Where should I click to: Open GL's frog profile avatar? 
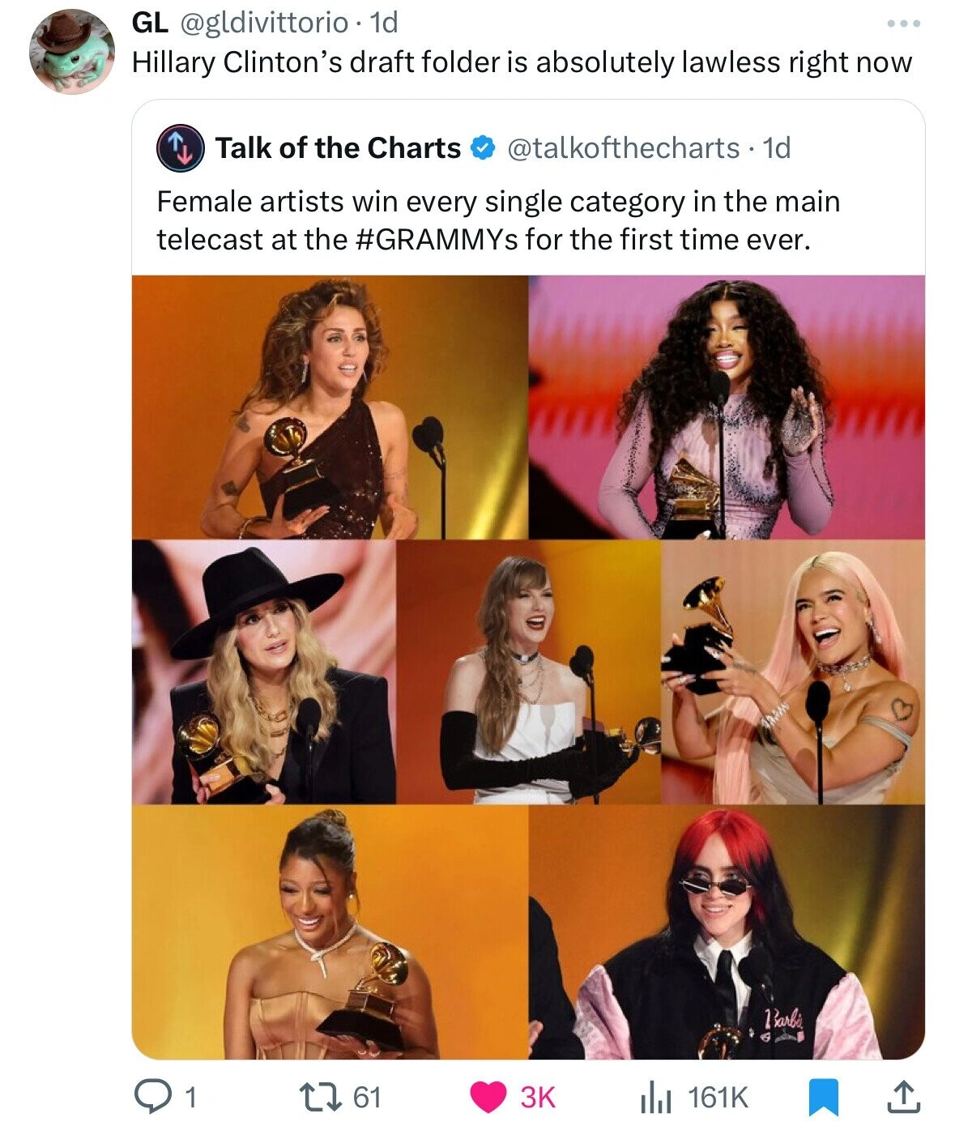(71, 52)
